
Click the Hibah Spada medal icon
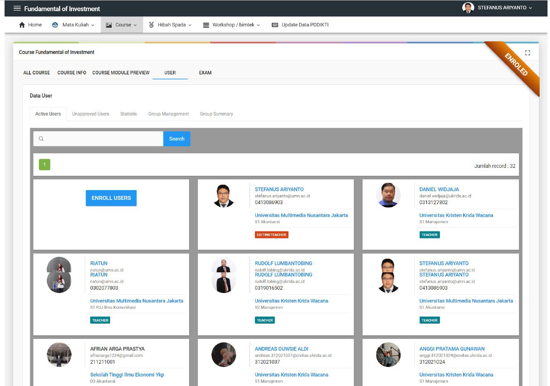(x=151, y=25)
